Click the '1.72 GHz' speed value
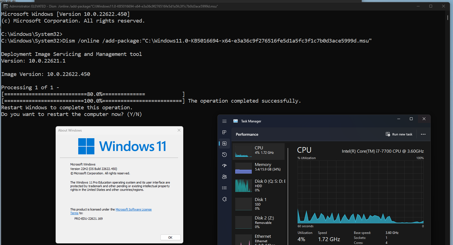This screenshot has height=245, width=453. pos(329,239)
